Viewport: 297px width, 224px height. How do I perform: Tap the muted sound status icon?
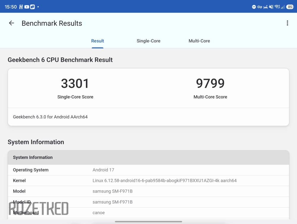271,7
